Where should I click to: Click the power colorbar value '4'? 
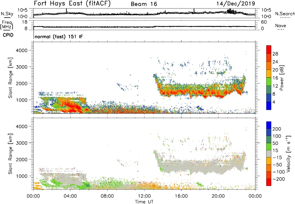[274, 102]
